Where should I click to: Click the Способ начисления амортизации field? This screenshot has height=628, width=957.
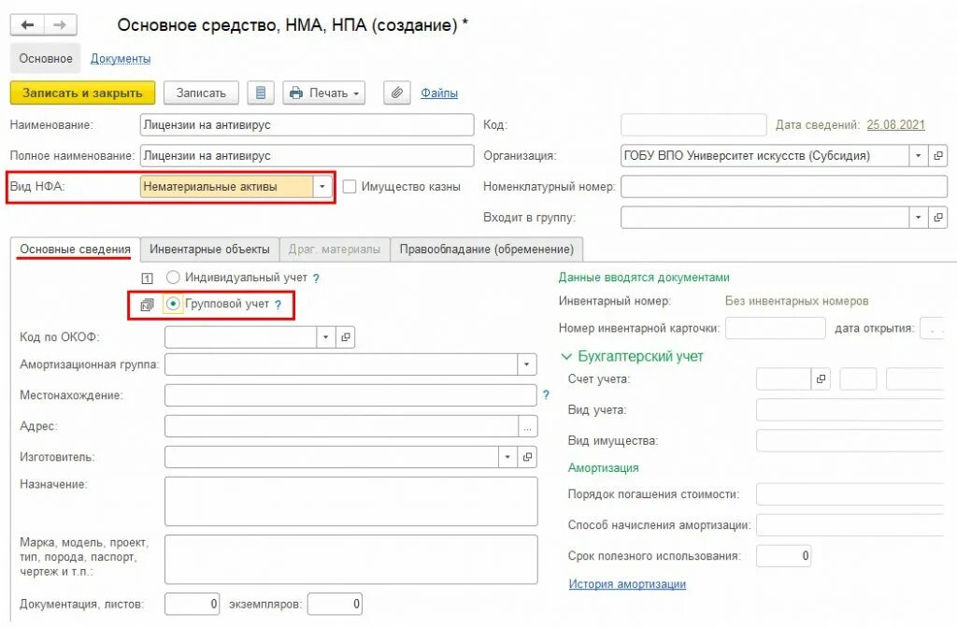click(x=851, y=525)
